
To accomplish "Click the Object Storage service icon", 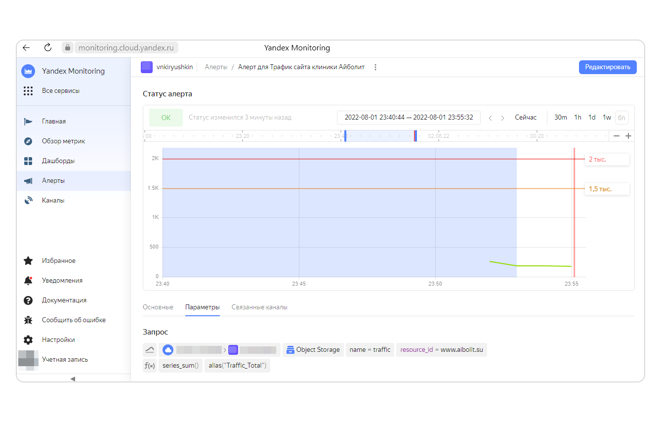I will (x=290, y=350).
